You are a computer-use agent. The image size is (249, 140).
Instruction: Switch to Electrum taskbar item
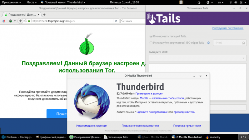(17, 137)
